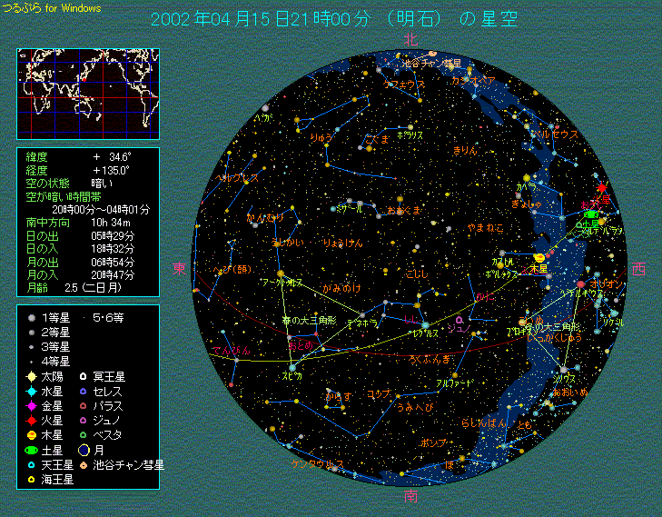This screenshot has width=662, height=517.
Task: Click the 1等星 magnitude dot in legend
Action: [x=32, y=318]
